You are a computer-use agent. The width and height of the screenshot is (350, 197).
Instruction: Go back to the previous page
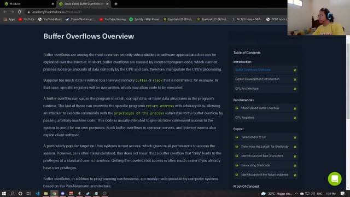[5, 12]
